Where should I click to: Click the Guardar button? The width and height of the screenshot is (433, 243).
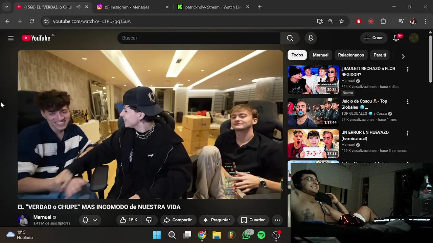click(x=253, y=220)
